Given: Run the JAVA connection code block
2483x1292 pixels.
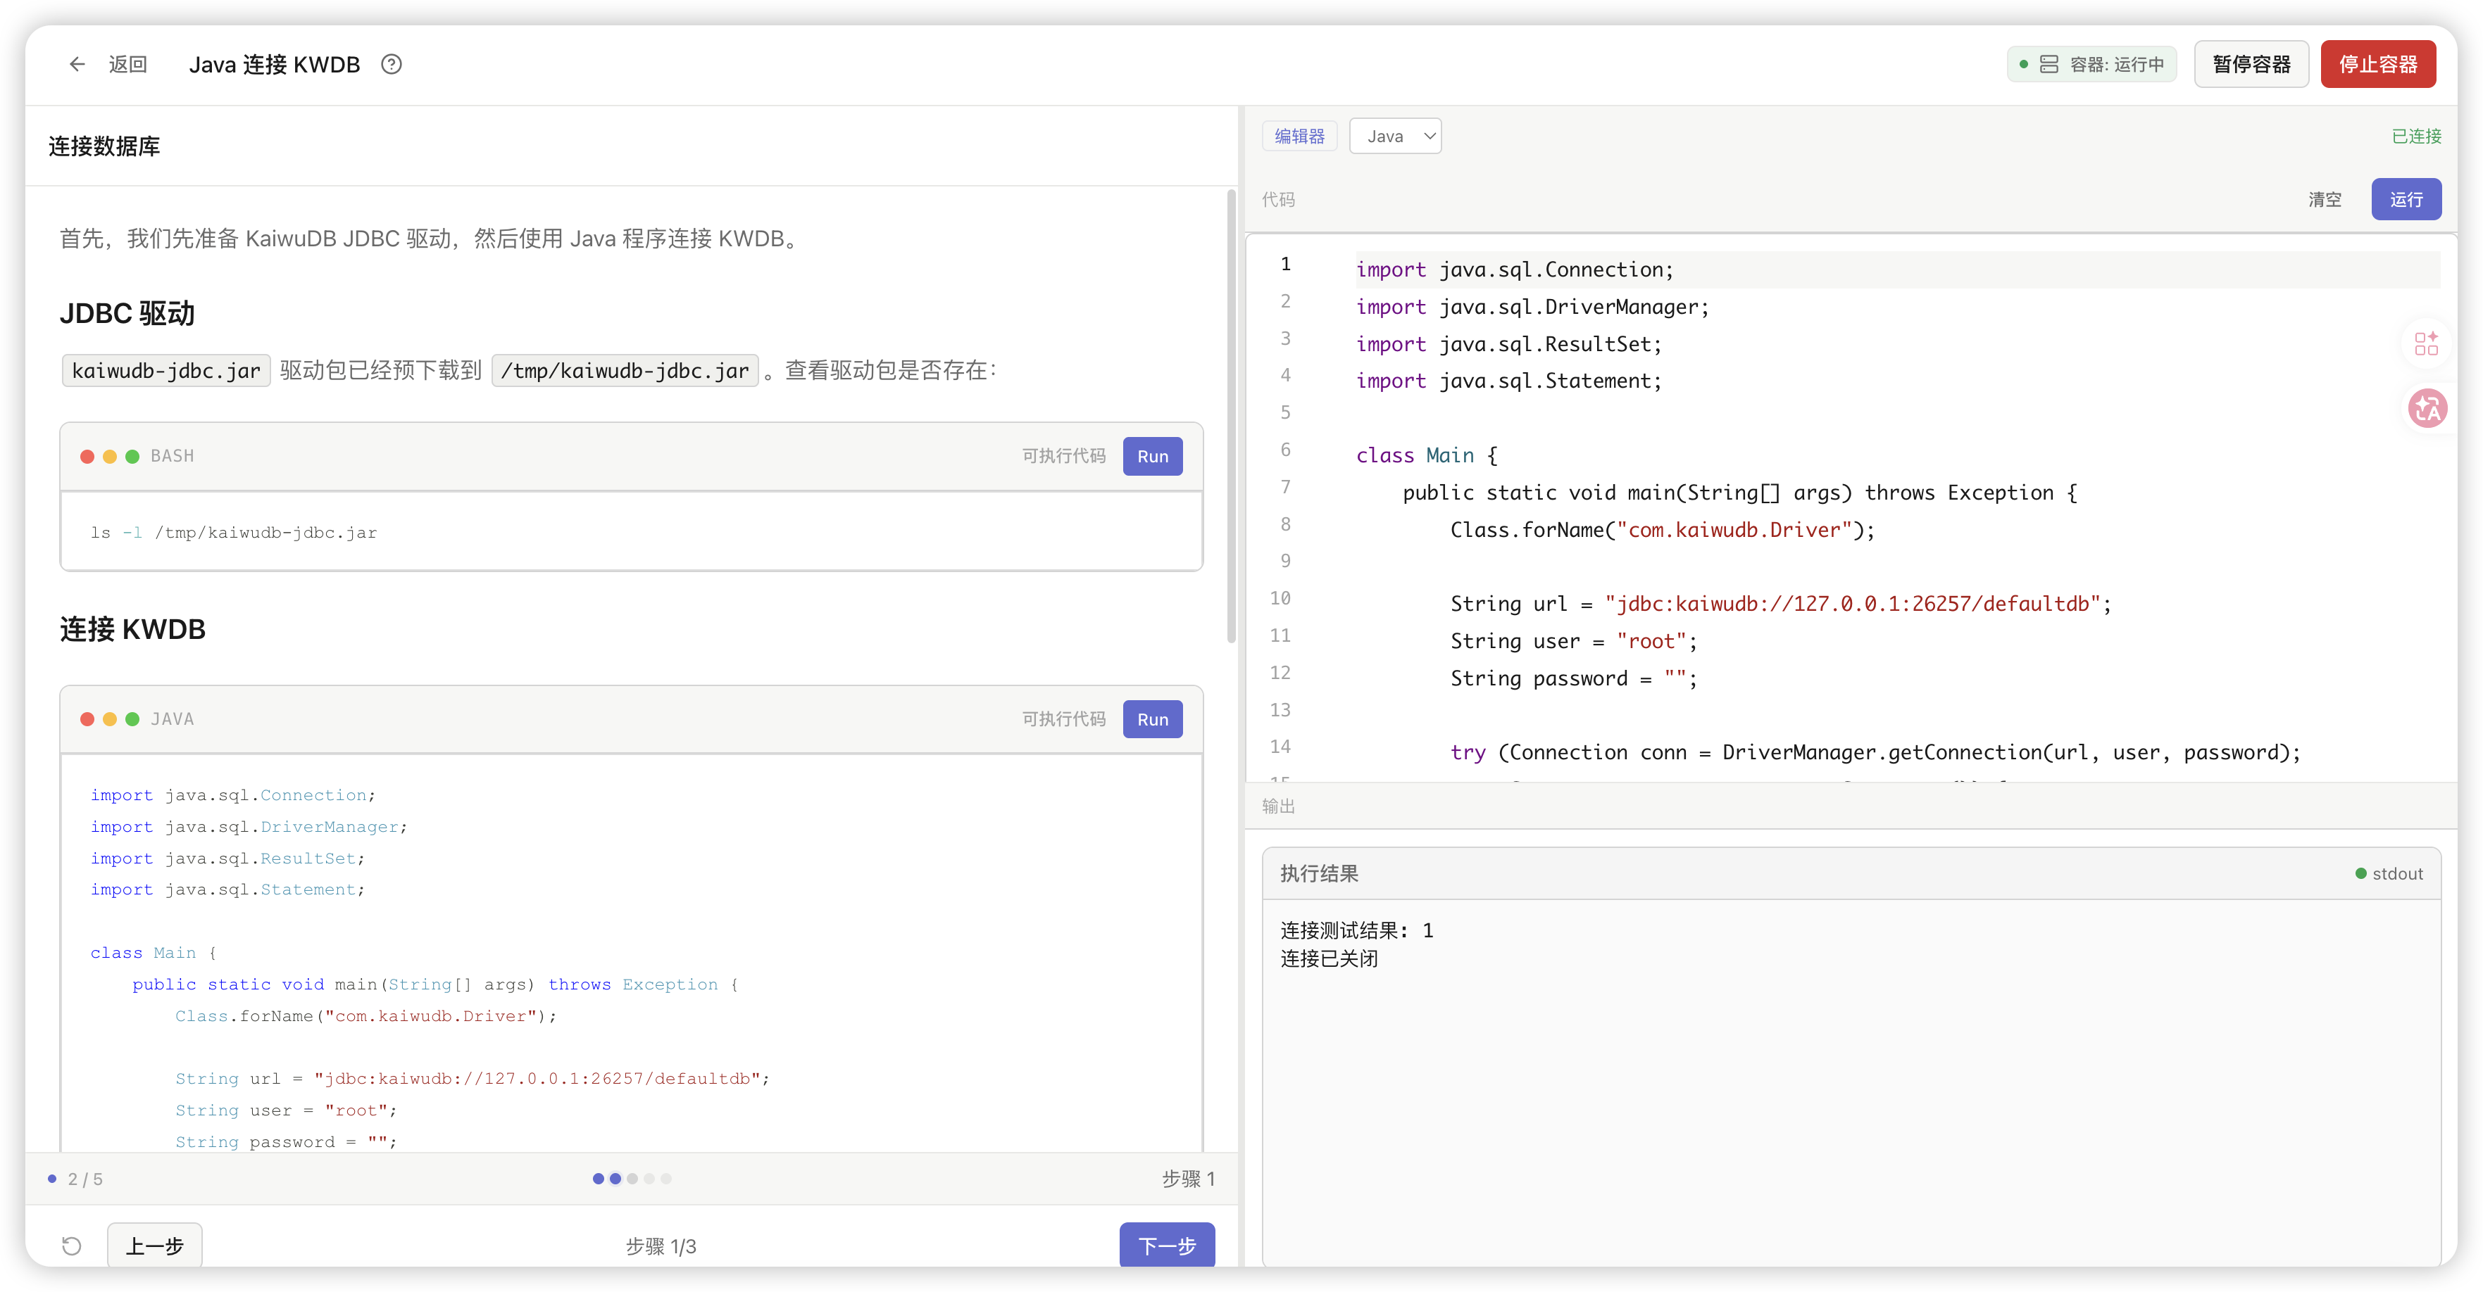Looking at the screenshot, I should pos(1152,720).
